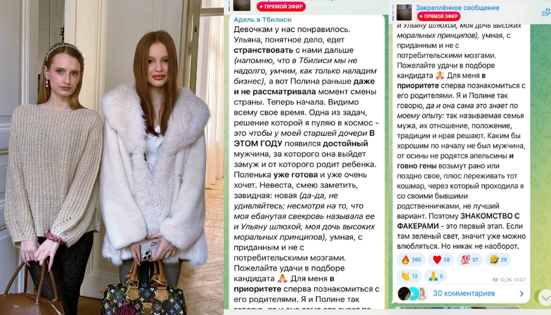The height and width of the screenshot is (315, 551).
Task: Jump to bottom with the down-arrow button
Action: click(544, 297)
